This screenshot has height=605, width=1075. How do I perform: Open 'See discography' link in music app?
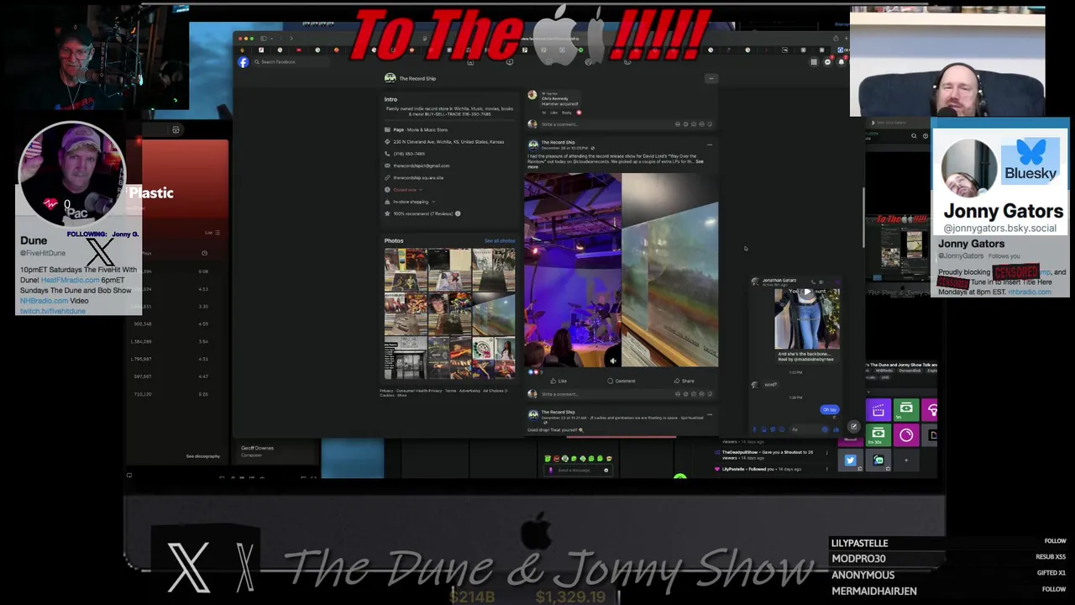[x=203, y=456]
